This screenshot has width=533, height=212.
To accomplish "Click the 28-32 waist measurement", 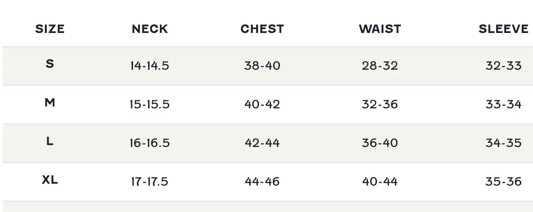I will [x=380, y=65].
